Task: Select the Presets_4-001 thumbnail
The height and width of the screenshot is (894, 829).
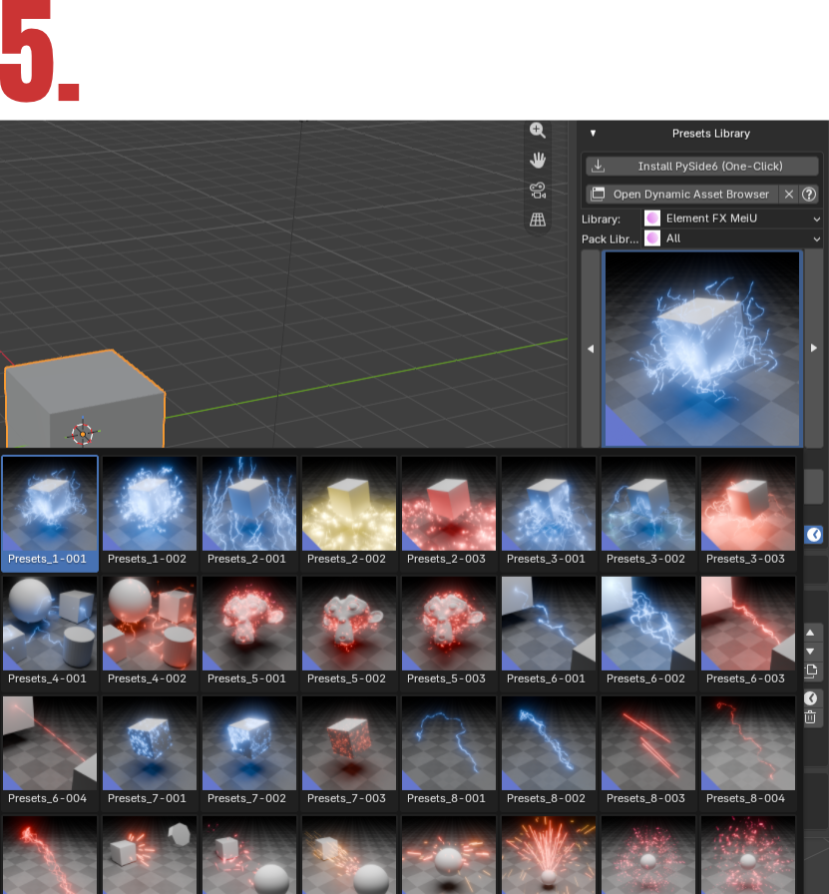Action: [x=50, y=633]
